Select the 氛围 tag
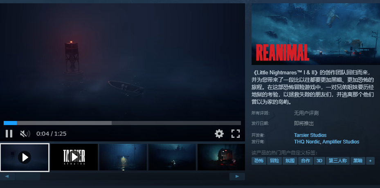 290,161
